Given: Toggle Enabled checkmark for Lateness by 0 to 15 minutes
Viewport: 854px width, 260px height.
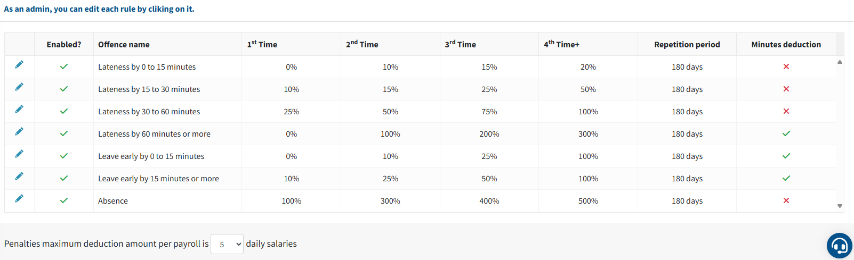Looking at the screenshot, I should tap(64, 67).
